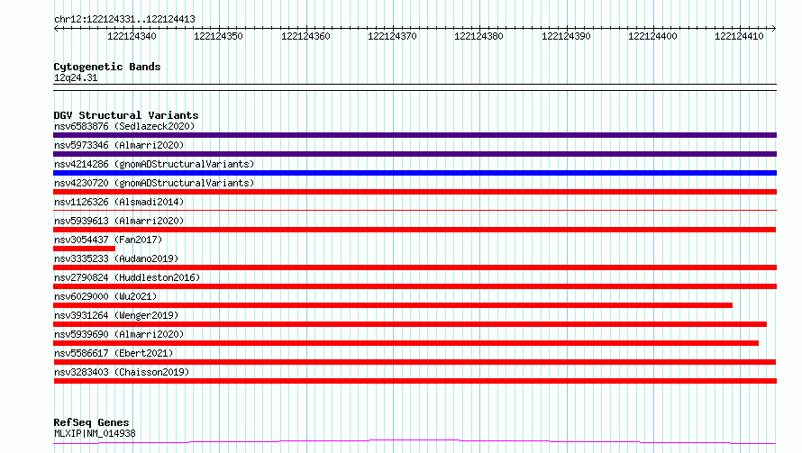
Task: Open the nsv6029000 (Wu2021) label
Action: pyautogui.click(x=105, y=296)
